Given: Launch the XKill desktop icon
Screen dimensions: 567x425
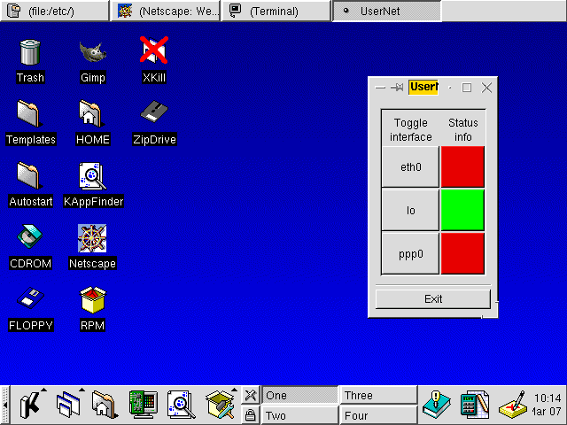Looking at the screenshot, I should click(x=154, y=53).
